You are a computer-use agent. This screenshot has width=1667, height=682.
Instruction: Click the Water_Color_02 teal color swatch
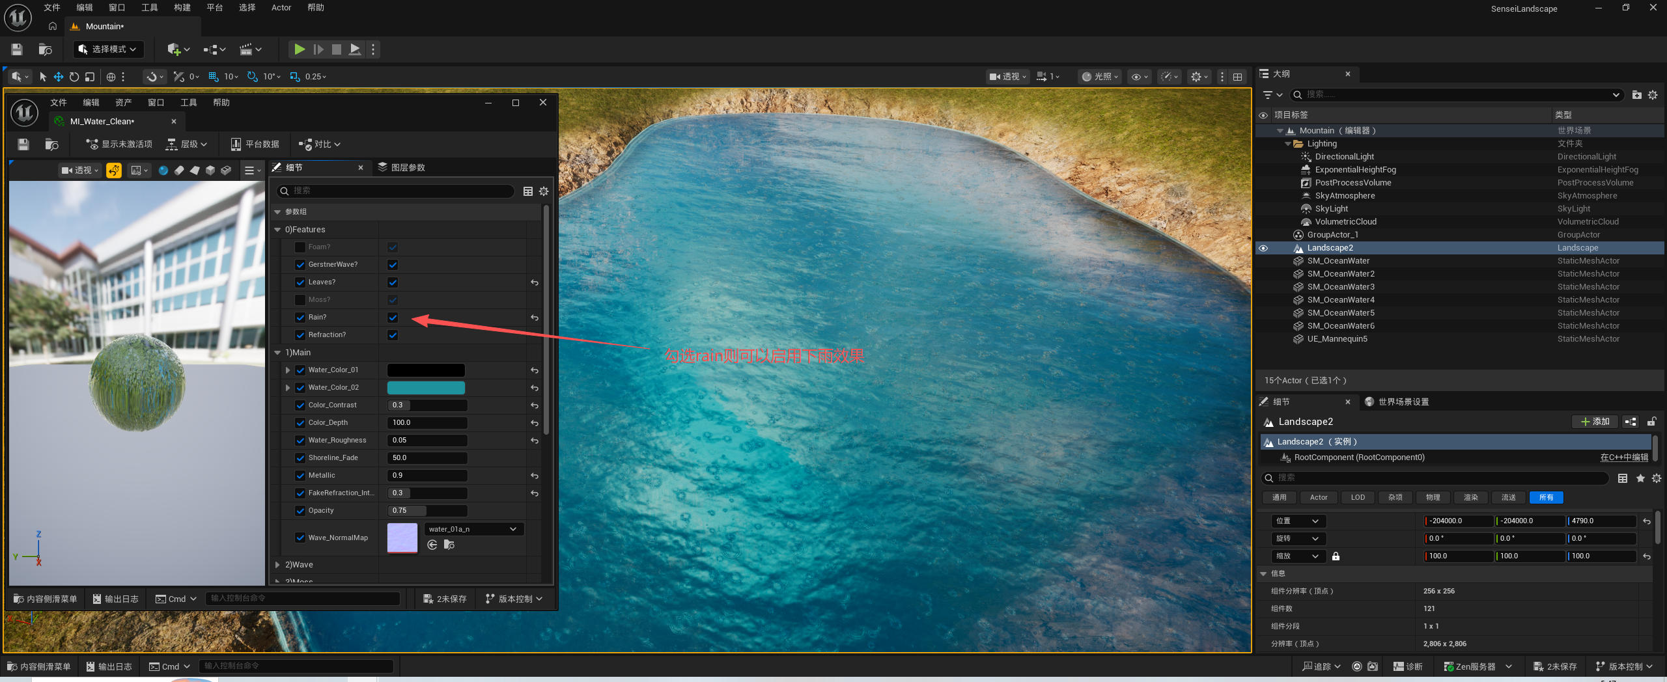(426, 388)
